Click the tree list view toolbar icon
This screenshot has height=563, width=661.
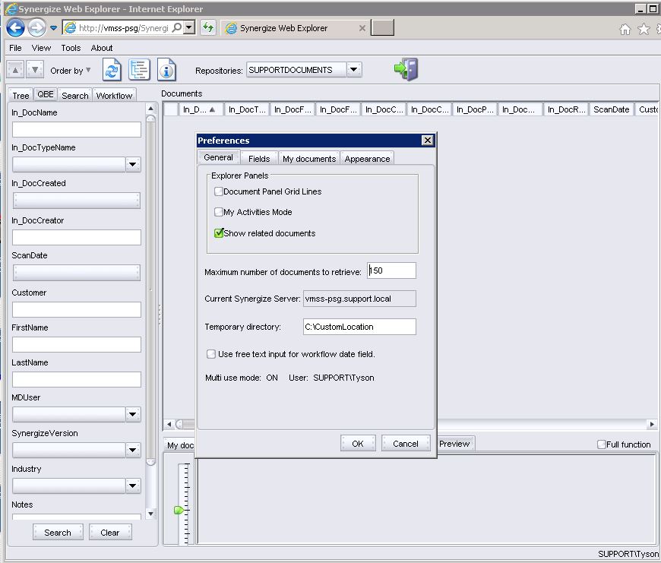click(x=139, y=70)
